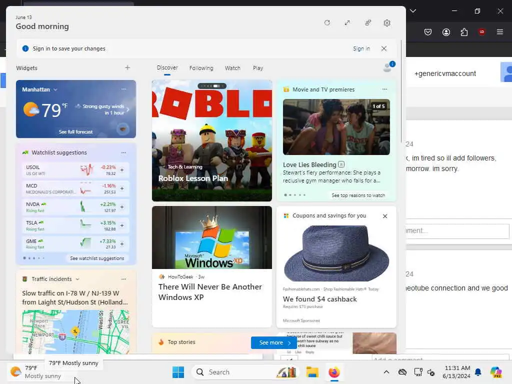Open feed personalization icon beside settings

(x=367, y=23)
